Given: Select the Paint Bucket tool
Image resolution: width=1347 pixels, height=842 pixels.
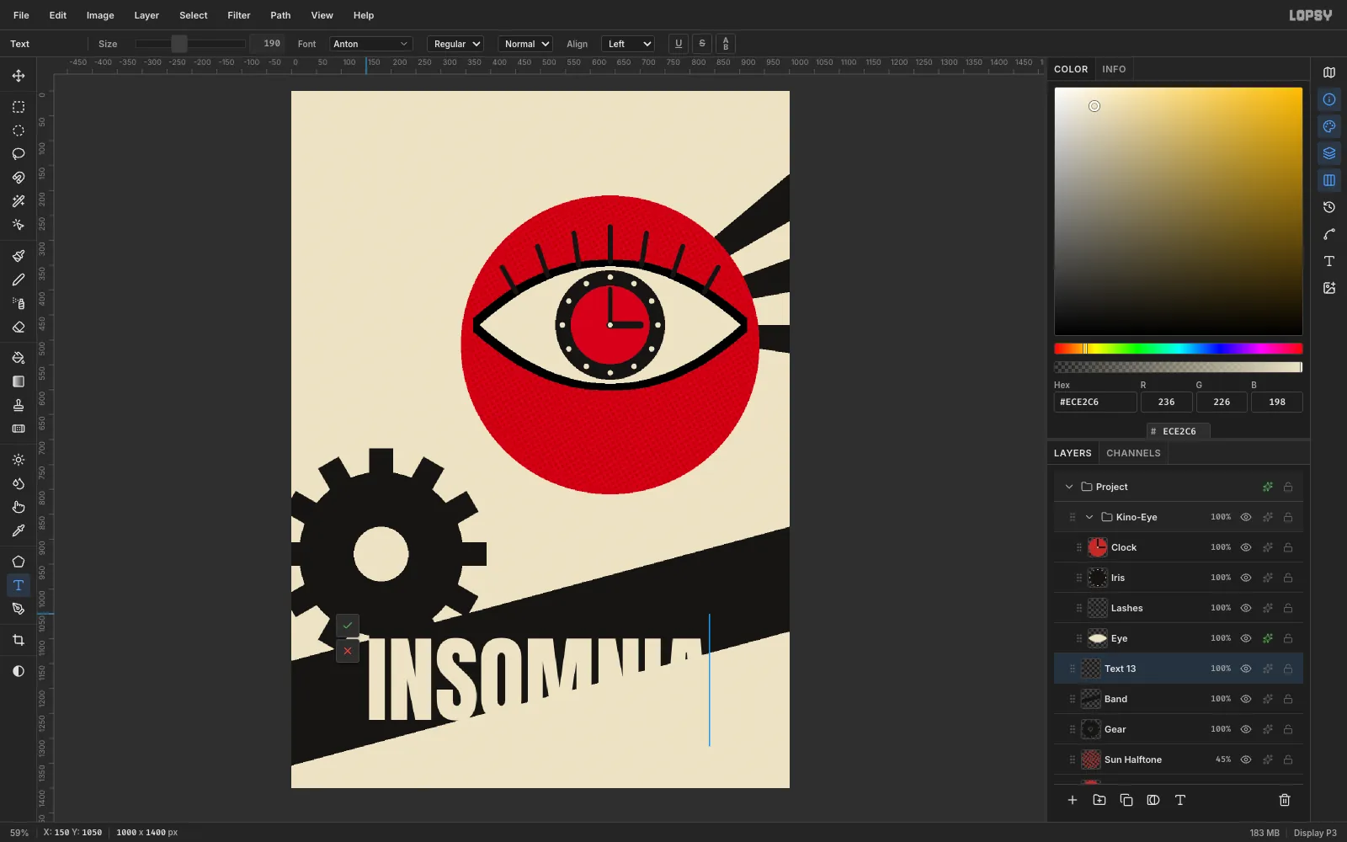Looking at the screenshot, I should click(x=19, y=358).
